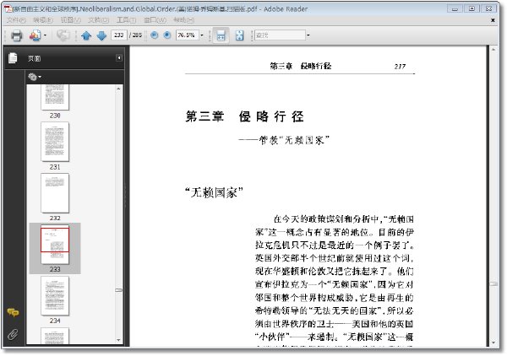The width and height of the screenshot is (507, 356).
Task: Open the dropdown arrow next to collaborate icon
Action: [46, 35]
